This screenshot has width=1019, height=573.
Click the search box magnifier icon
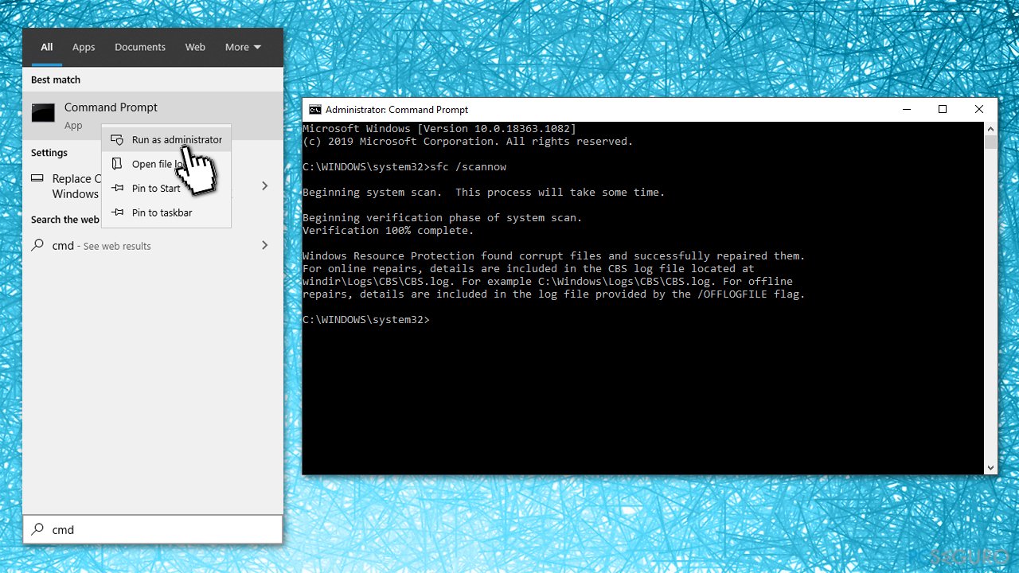tap(37, 529)
